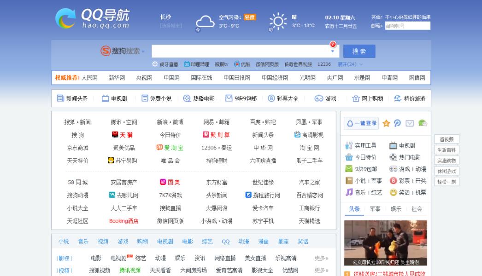482x276 pixels.
Task: Open the 腾讯视频 link
Action: point(130,270)
